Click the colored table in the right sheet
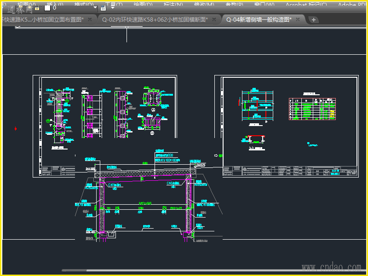This screenshot has width=368, height=276. click(312, 109)
